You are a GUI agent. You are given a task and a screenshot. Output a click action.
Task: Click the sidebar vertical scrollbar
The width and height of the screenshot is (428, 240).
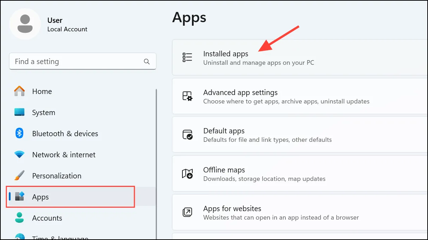(x=156, y=164)
